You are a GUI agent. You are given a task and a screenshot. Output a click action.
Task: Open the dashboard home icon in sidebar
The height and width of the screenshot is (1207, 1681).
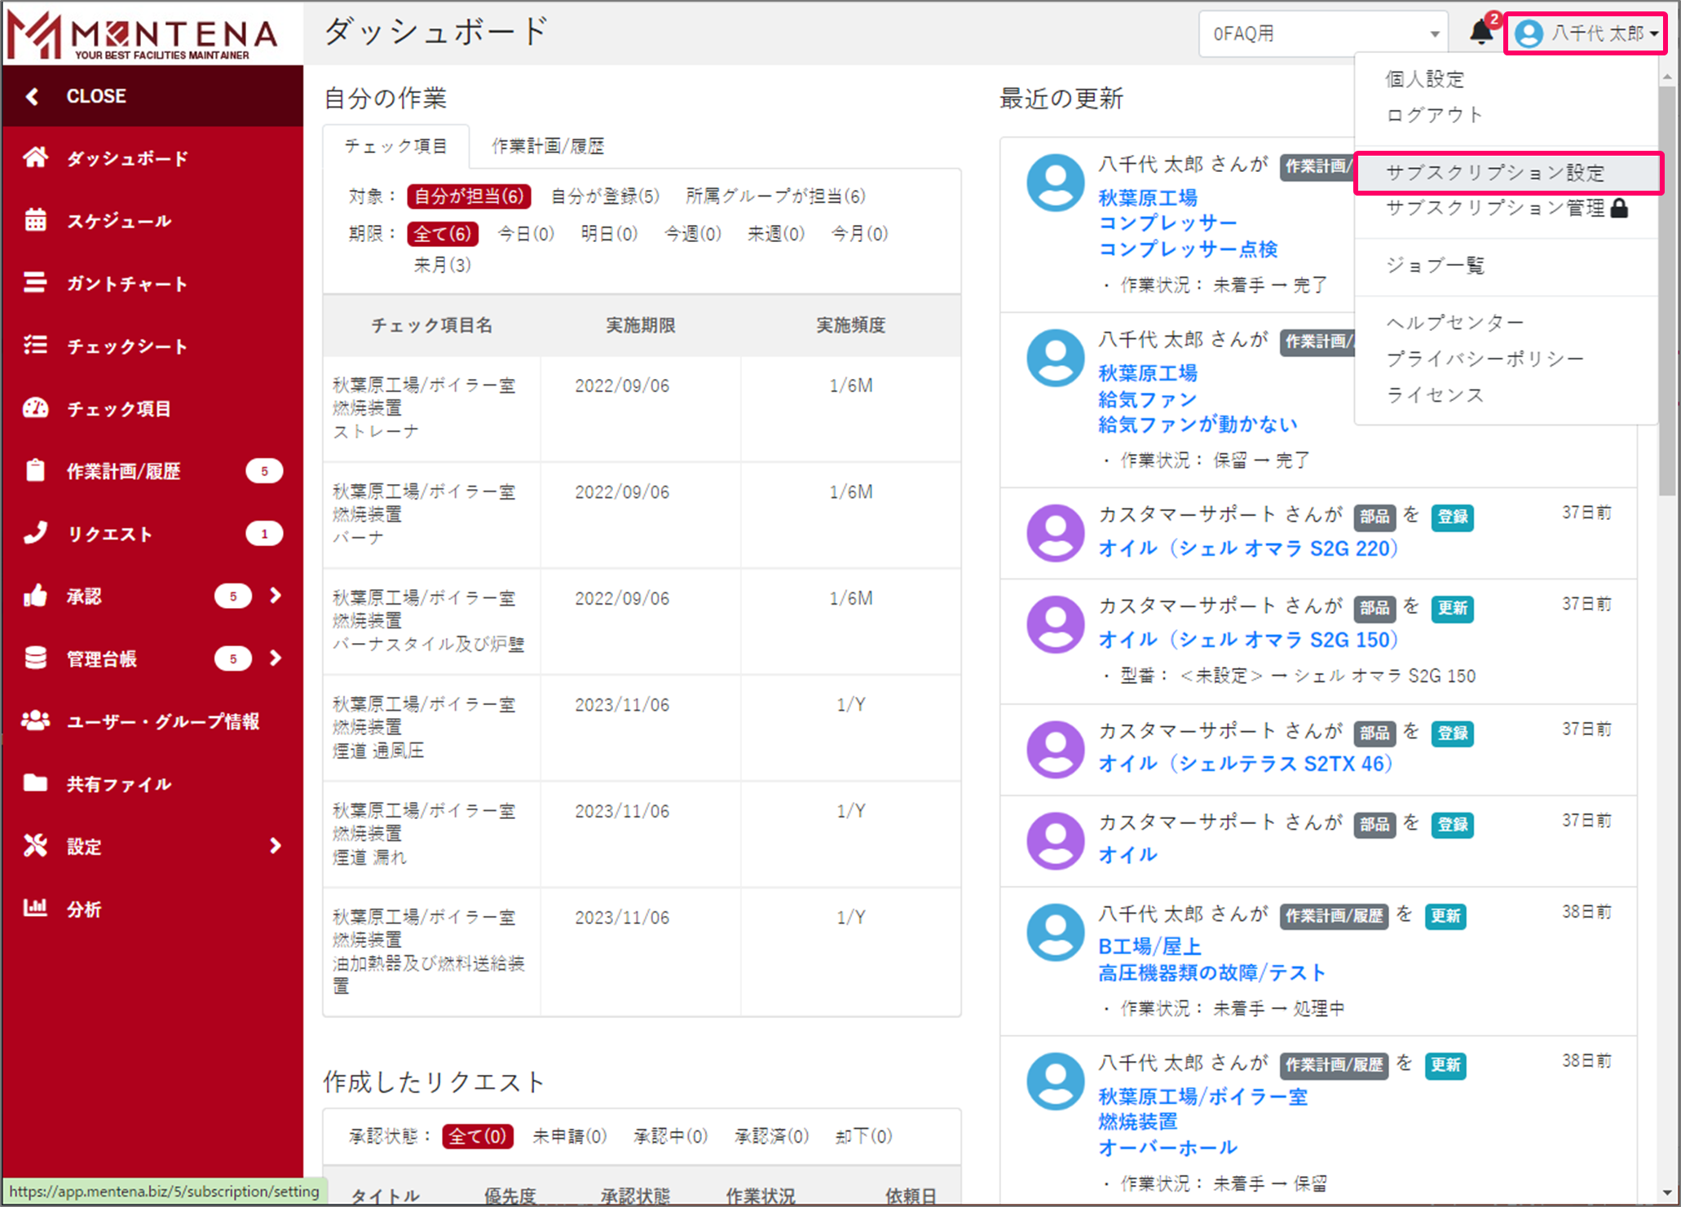(35, 157)
